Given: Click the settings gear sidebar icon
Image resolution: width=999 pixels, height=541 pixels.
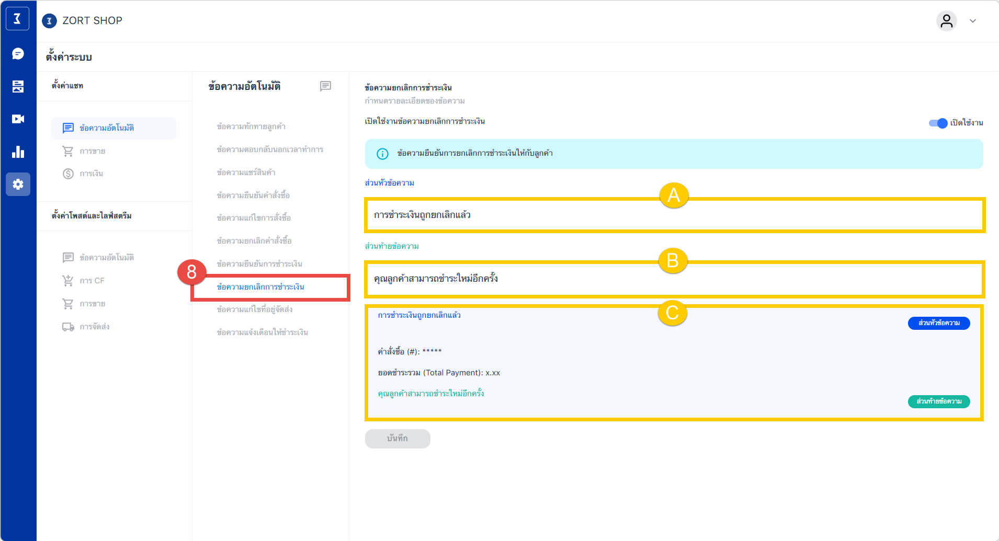Looking at the screenshot, I should click(18, 185).
